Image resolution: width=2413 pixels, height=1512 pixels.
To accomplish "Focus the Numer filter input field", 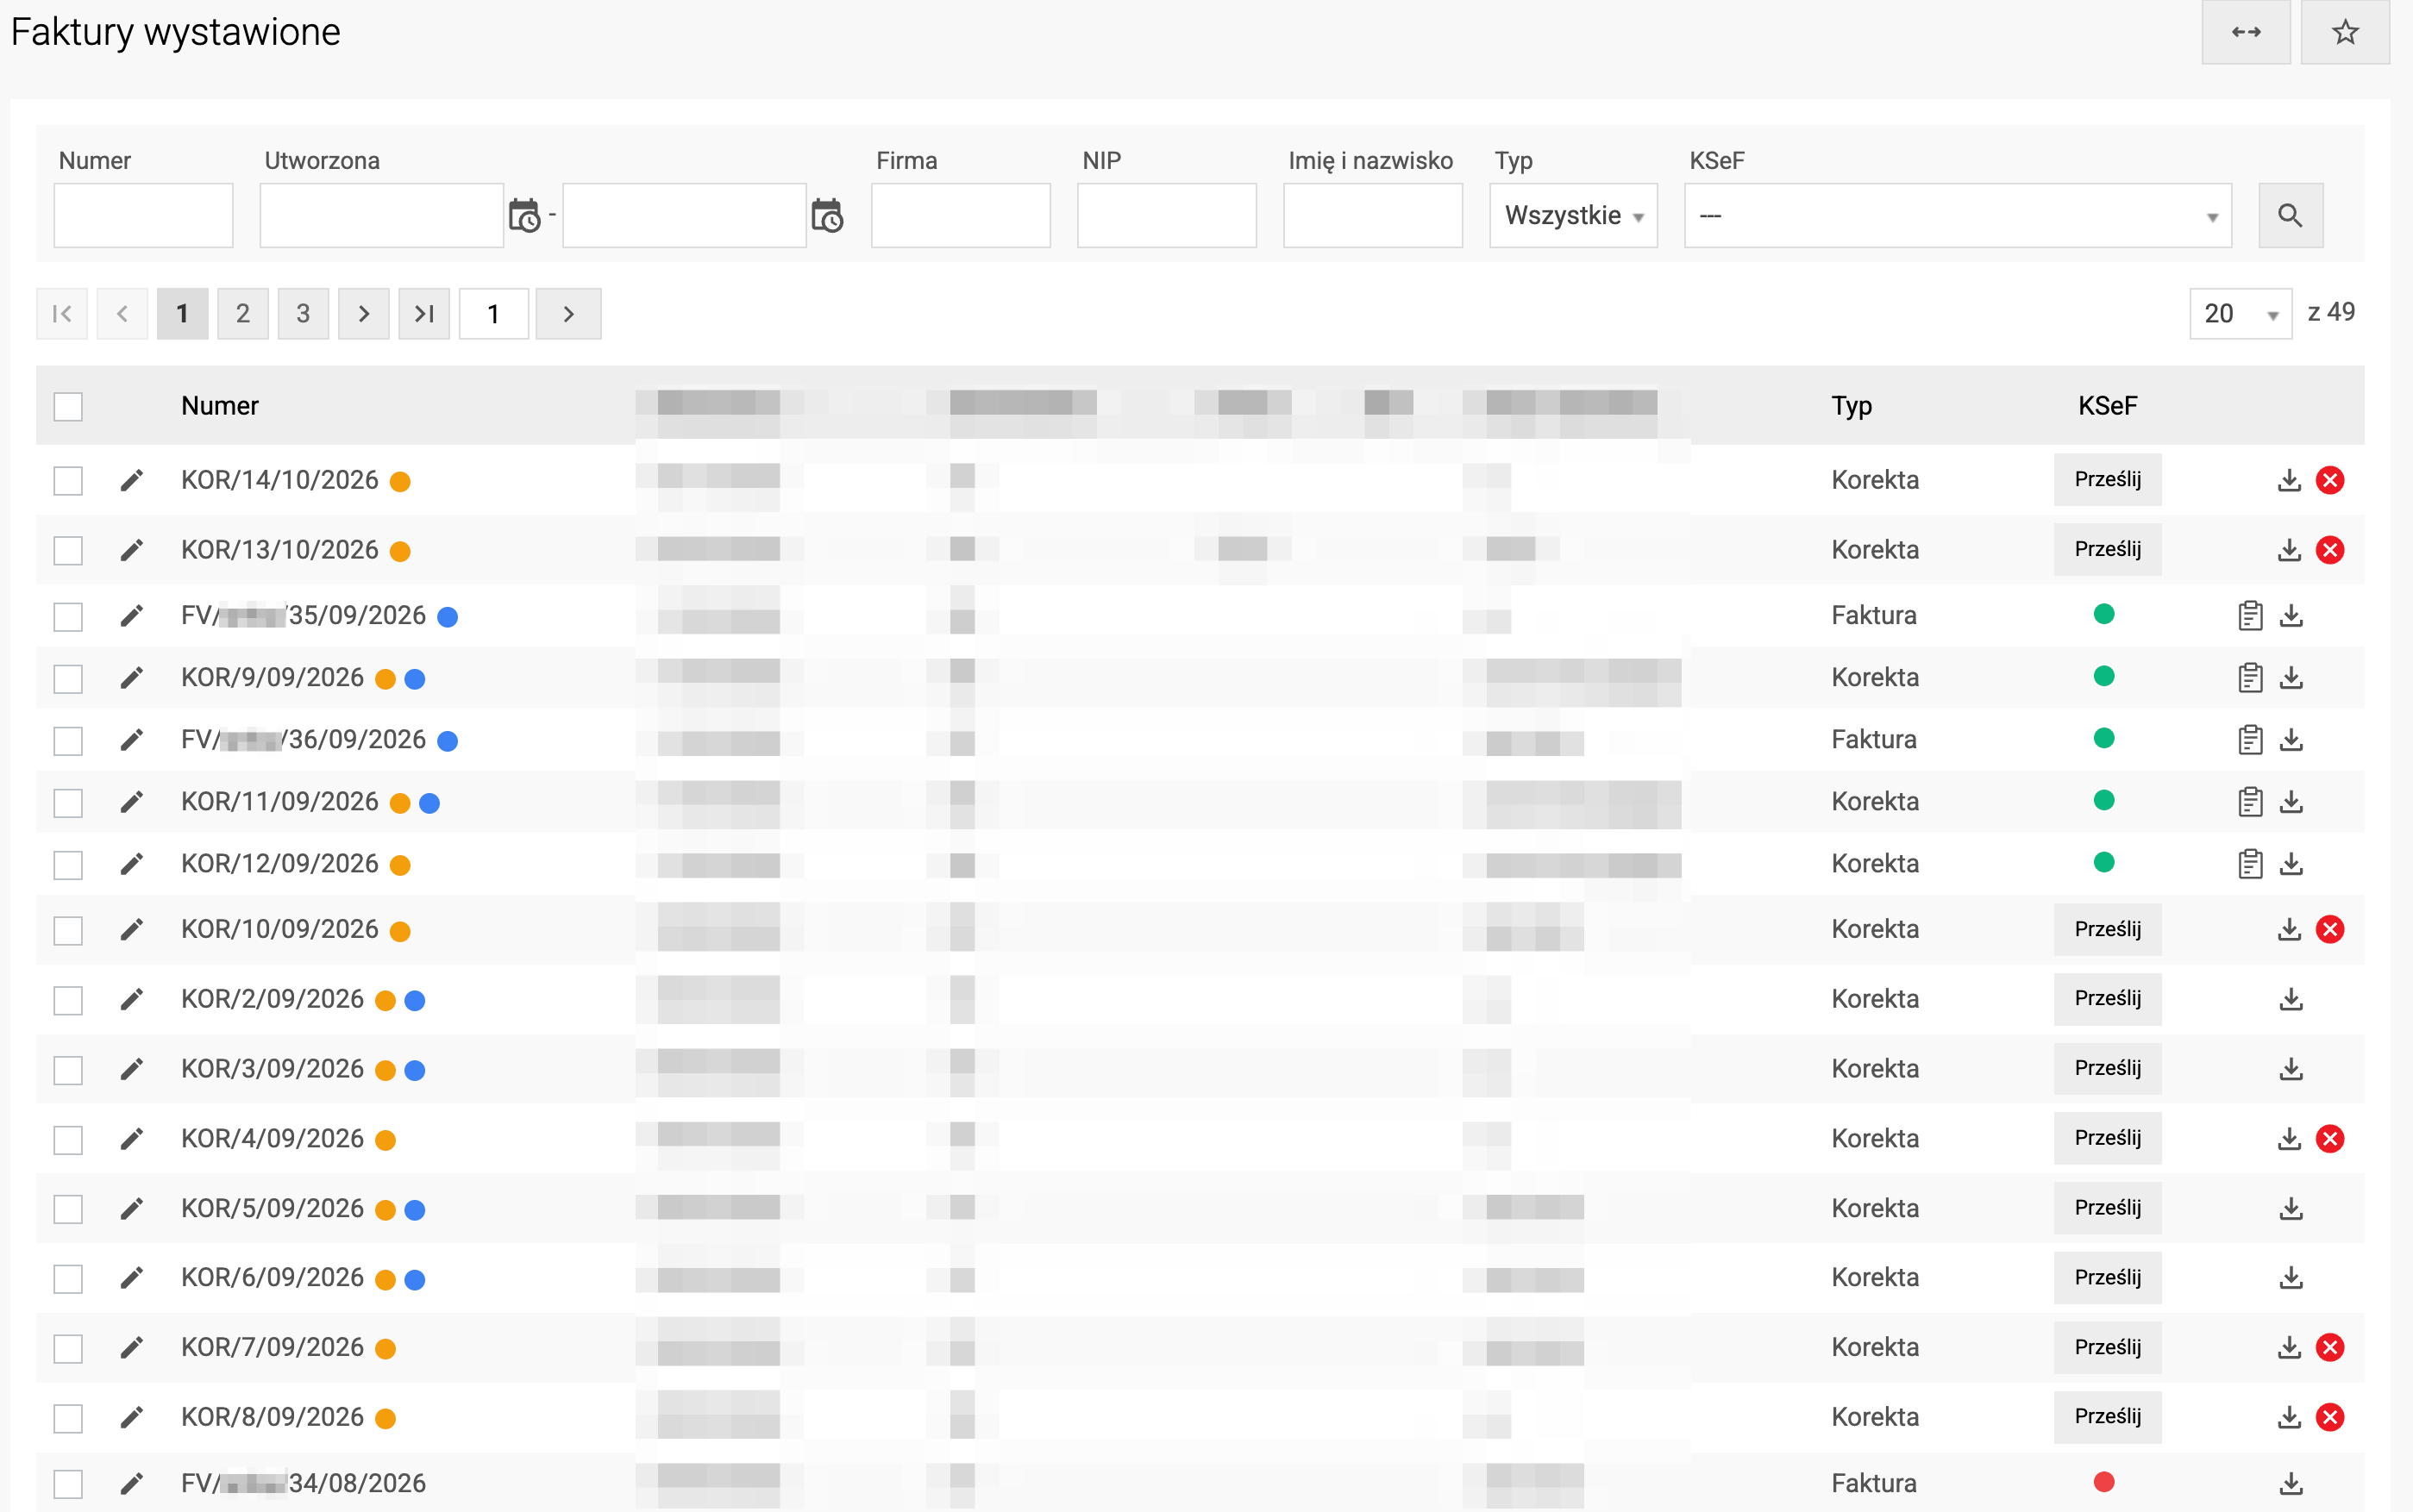I will 143,215.
